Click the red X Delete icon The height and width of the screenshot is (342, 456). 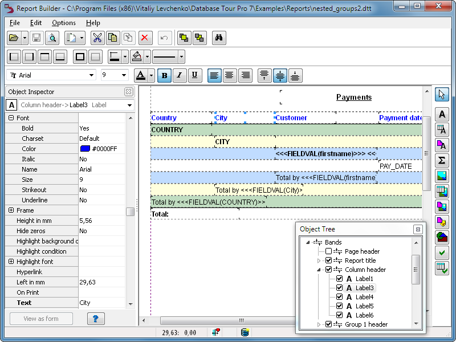(145, 38)
